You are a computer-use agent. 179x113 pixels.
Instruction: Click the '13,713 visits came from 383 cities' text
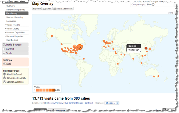[x=61, y=98]
